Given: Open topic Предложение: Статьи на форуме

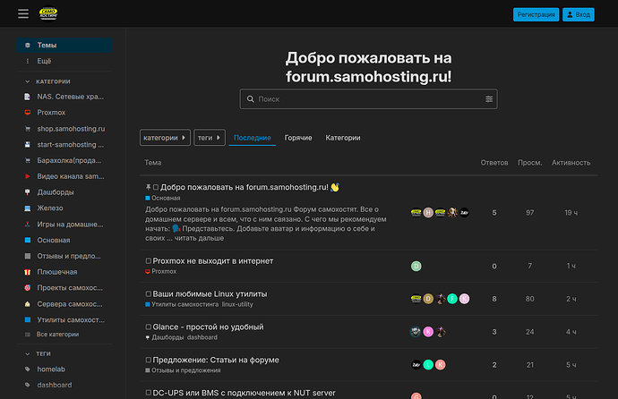Looking at the screenshot, I should click(216, 360).
